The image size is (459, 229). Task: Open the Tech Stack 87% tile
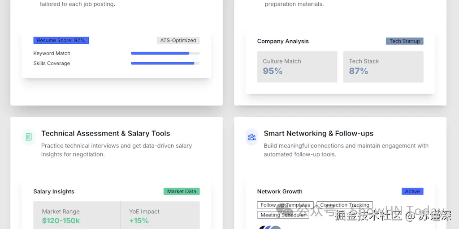pos(383,67)
